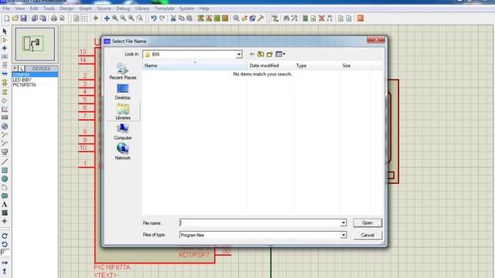Screen dimensions: 495x278
Task: Choose the 2D Arc graphics tool
Action: click(5, 188)
